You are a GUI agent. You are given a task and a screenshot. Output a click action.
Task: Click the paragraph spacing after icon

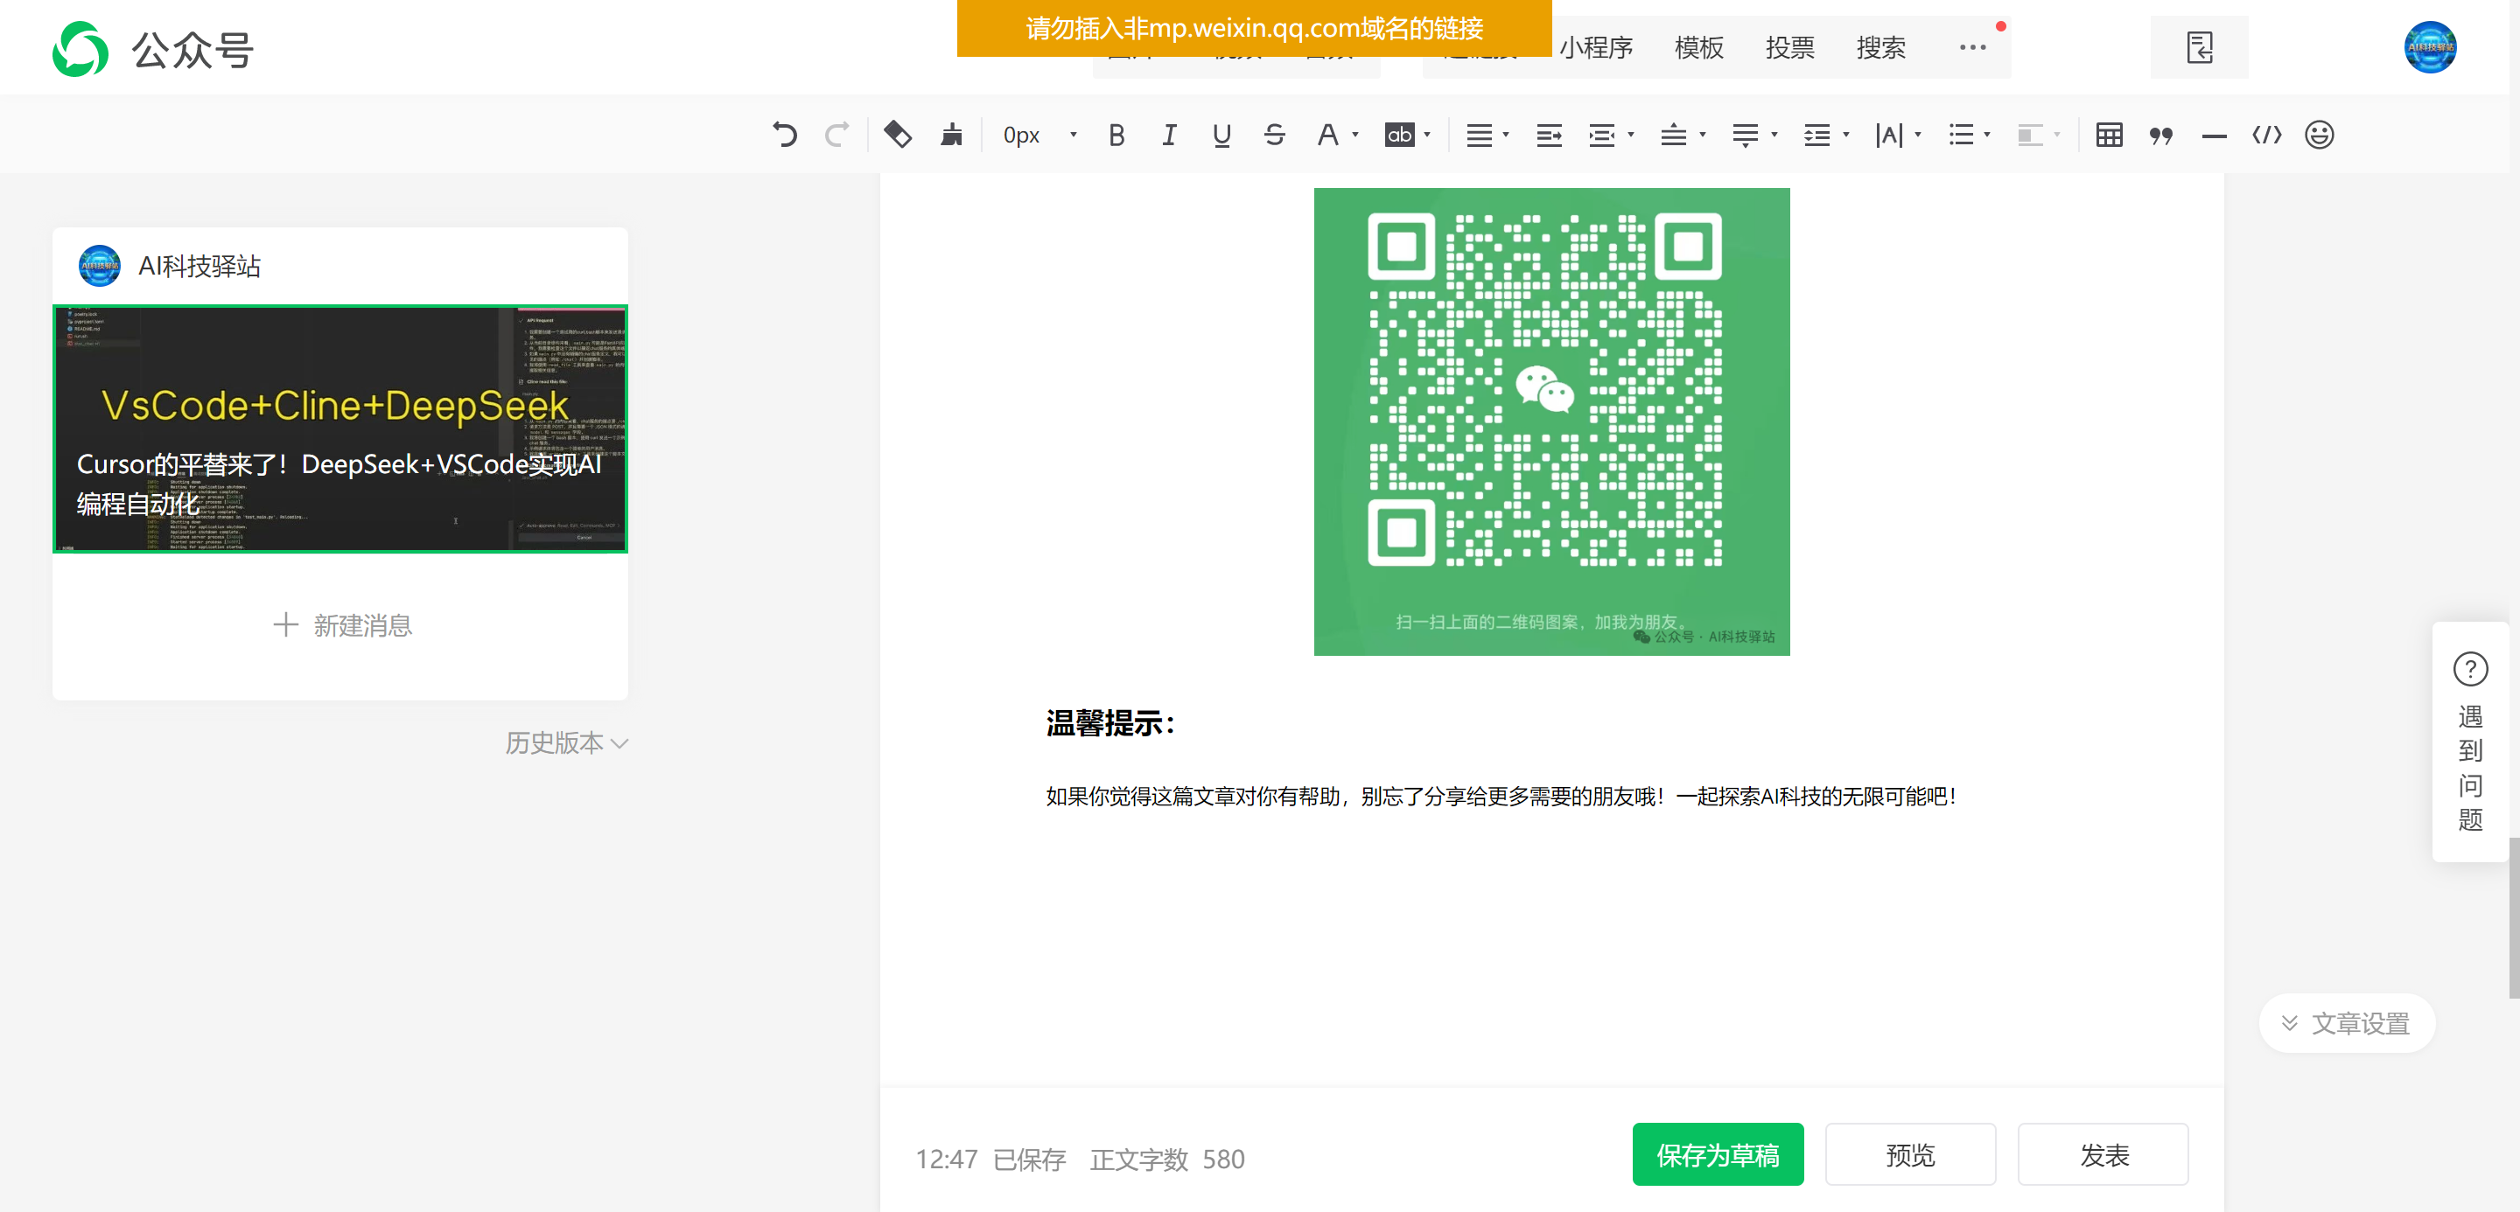[x=1746, y=135]
